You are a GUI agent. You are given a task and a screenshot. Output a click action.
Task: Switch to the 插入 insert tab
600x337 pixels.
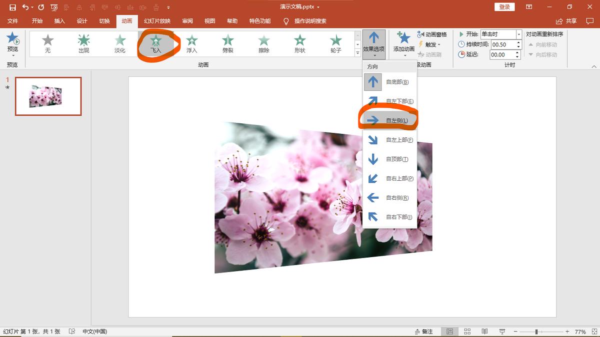click(59, 21)
